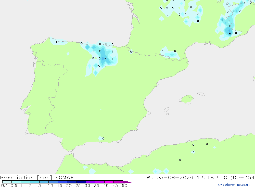Click the "Precipitation" title word
This screenshot has height=187, width=255.
point(17,178)
